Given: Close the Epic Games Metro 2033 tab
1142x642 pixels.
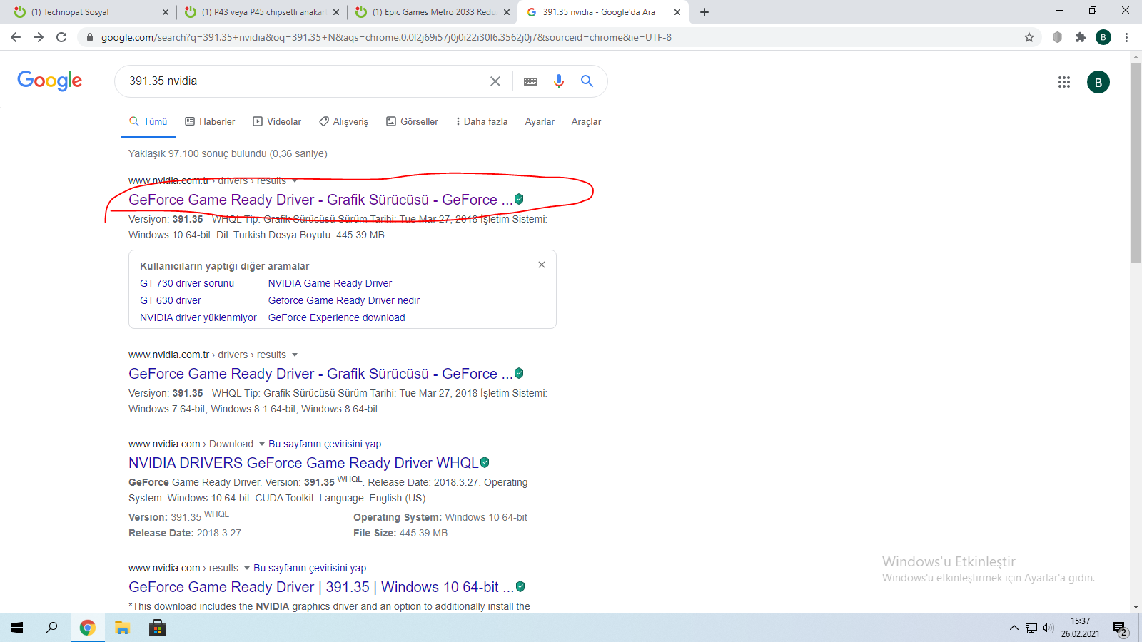Looking at the screenshot, I should pyautogui.click(x=507, y=12).
